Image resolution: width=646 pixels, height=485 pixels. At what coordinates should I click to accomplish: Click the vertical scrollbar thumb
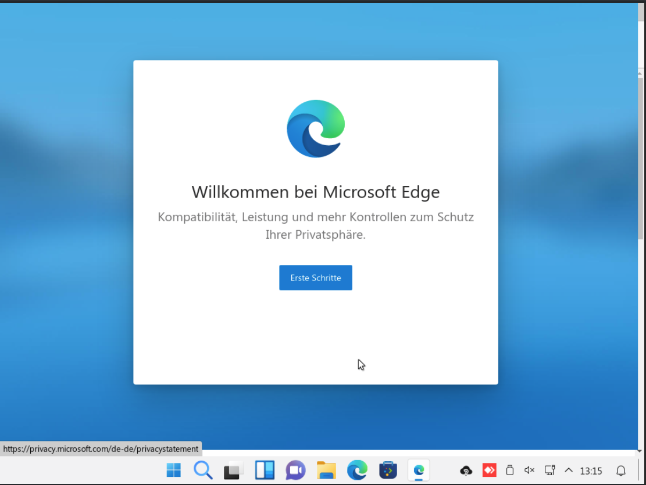[x=640, y=158]
